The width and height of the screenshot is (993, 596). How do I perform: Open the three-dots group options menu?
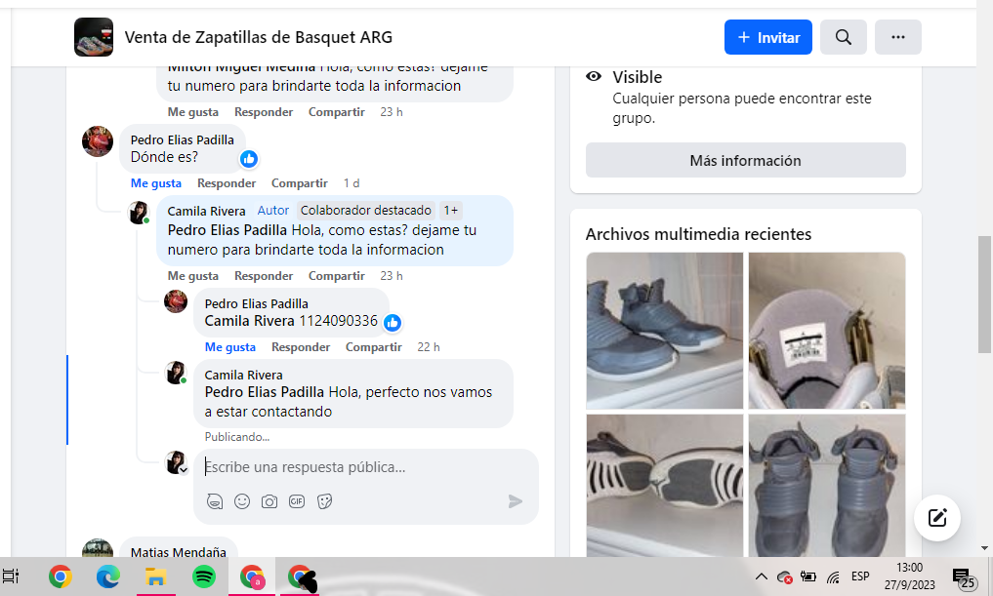coord(897,37)
